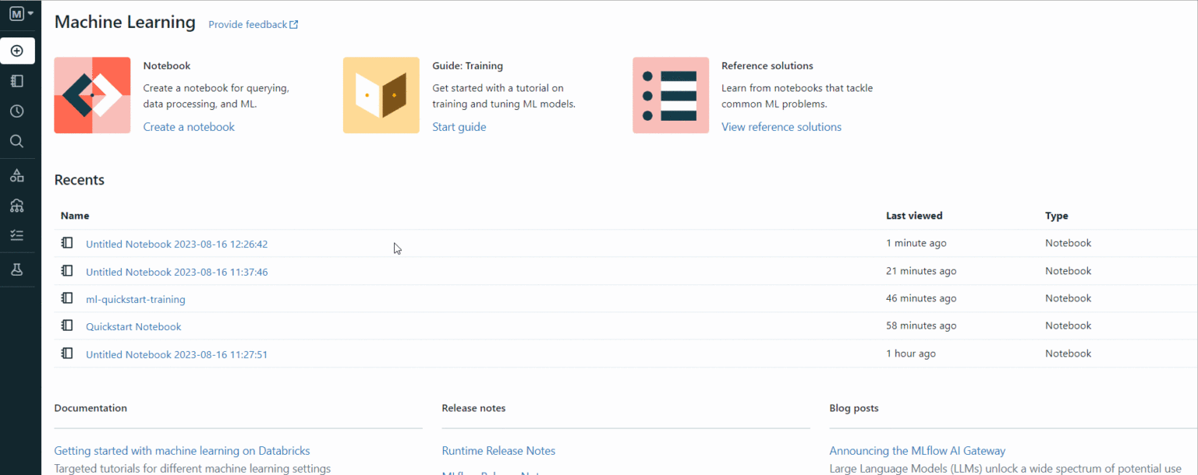
Task: Click the Notebook tile thumbnail image
Action: [x=92, y=95]
